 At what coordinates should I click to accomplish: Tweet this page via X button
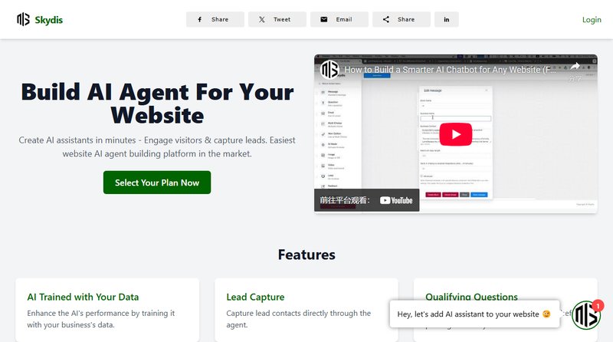coord(277,19)
